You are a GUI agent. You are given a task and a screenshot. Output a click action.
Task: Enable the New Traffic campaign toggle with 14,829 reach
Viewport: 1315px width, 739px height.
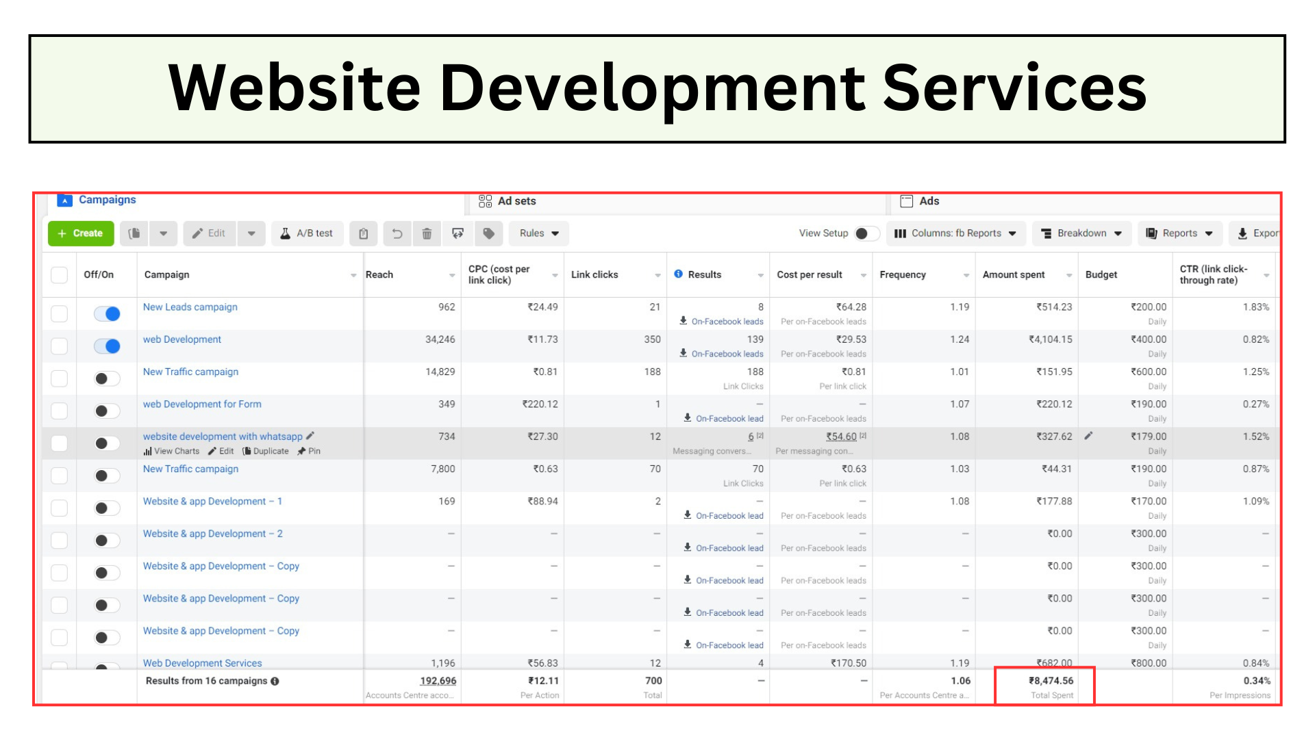coord(108,378)
